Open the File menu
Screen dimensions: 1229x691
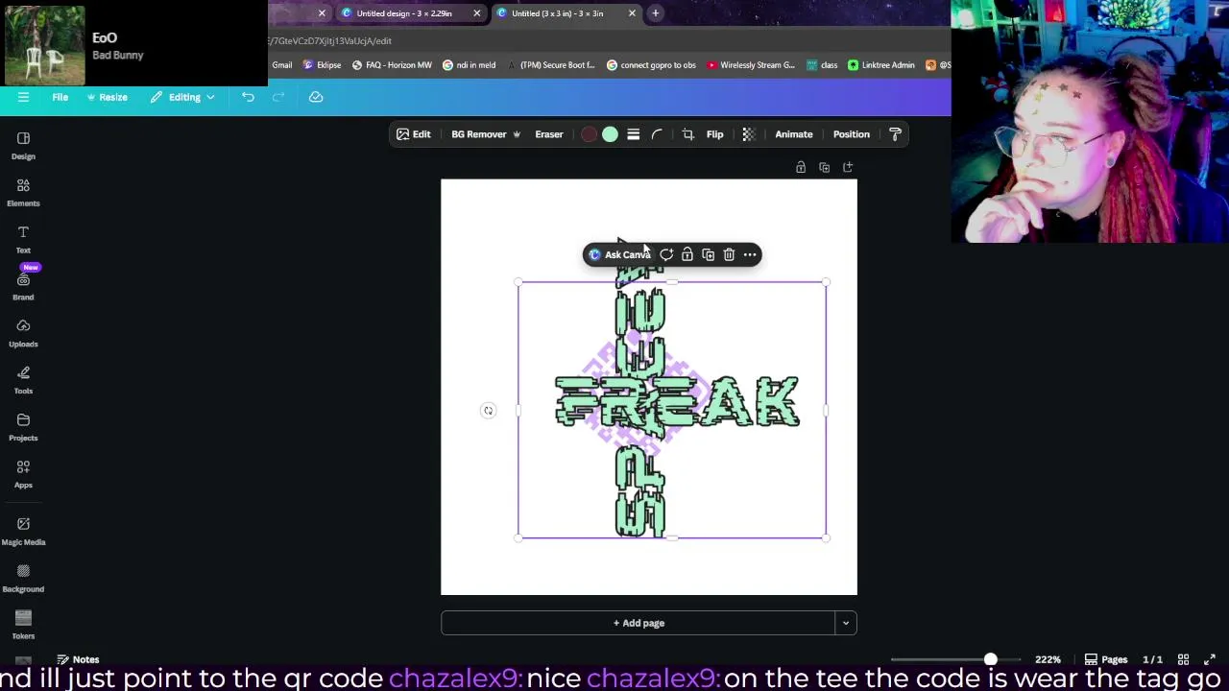click(60, 97)
